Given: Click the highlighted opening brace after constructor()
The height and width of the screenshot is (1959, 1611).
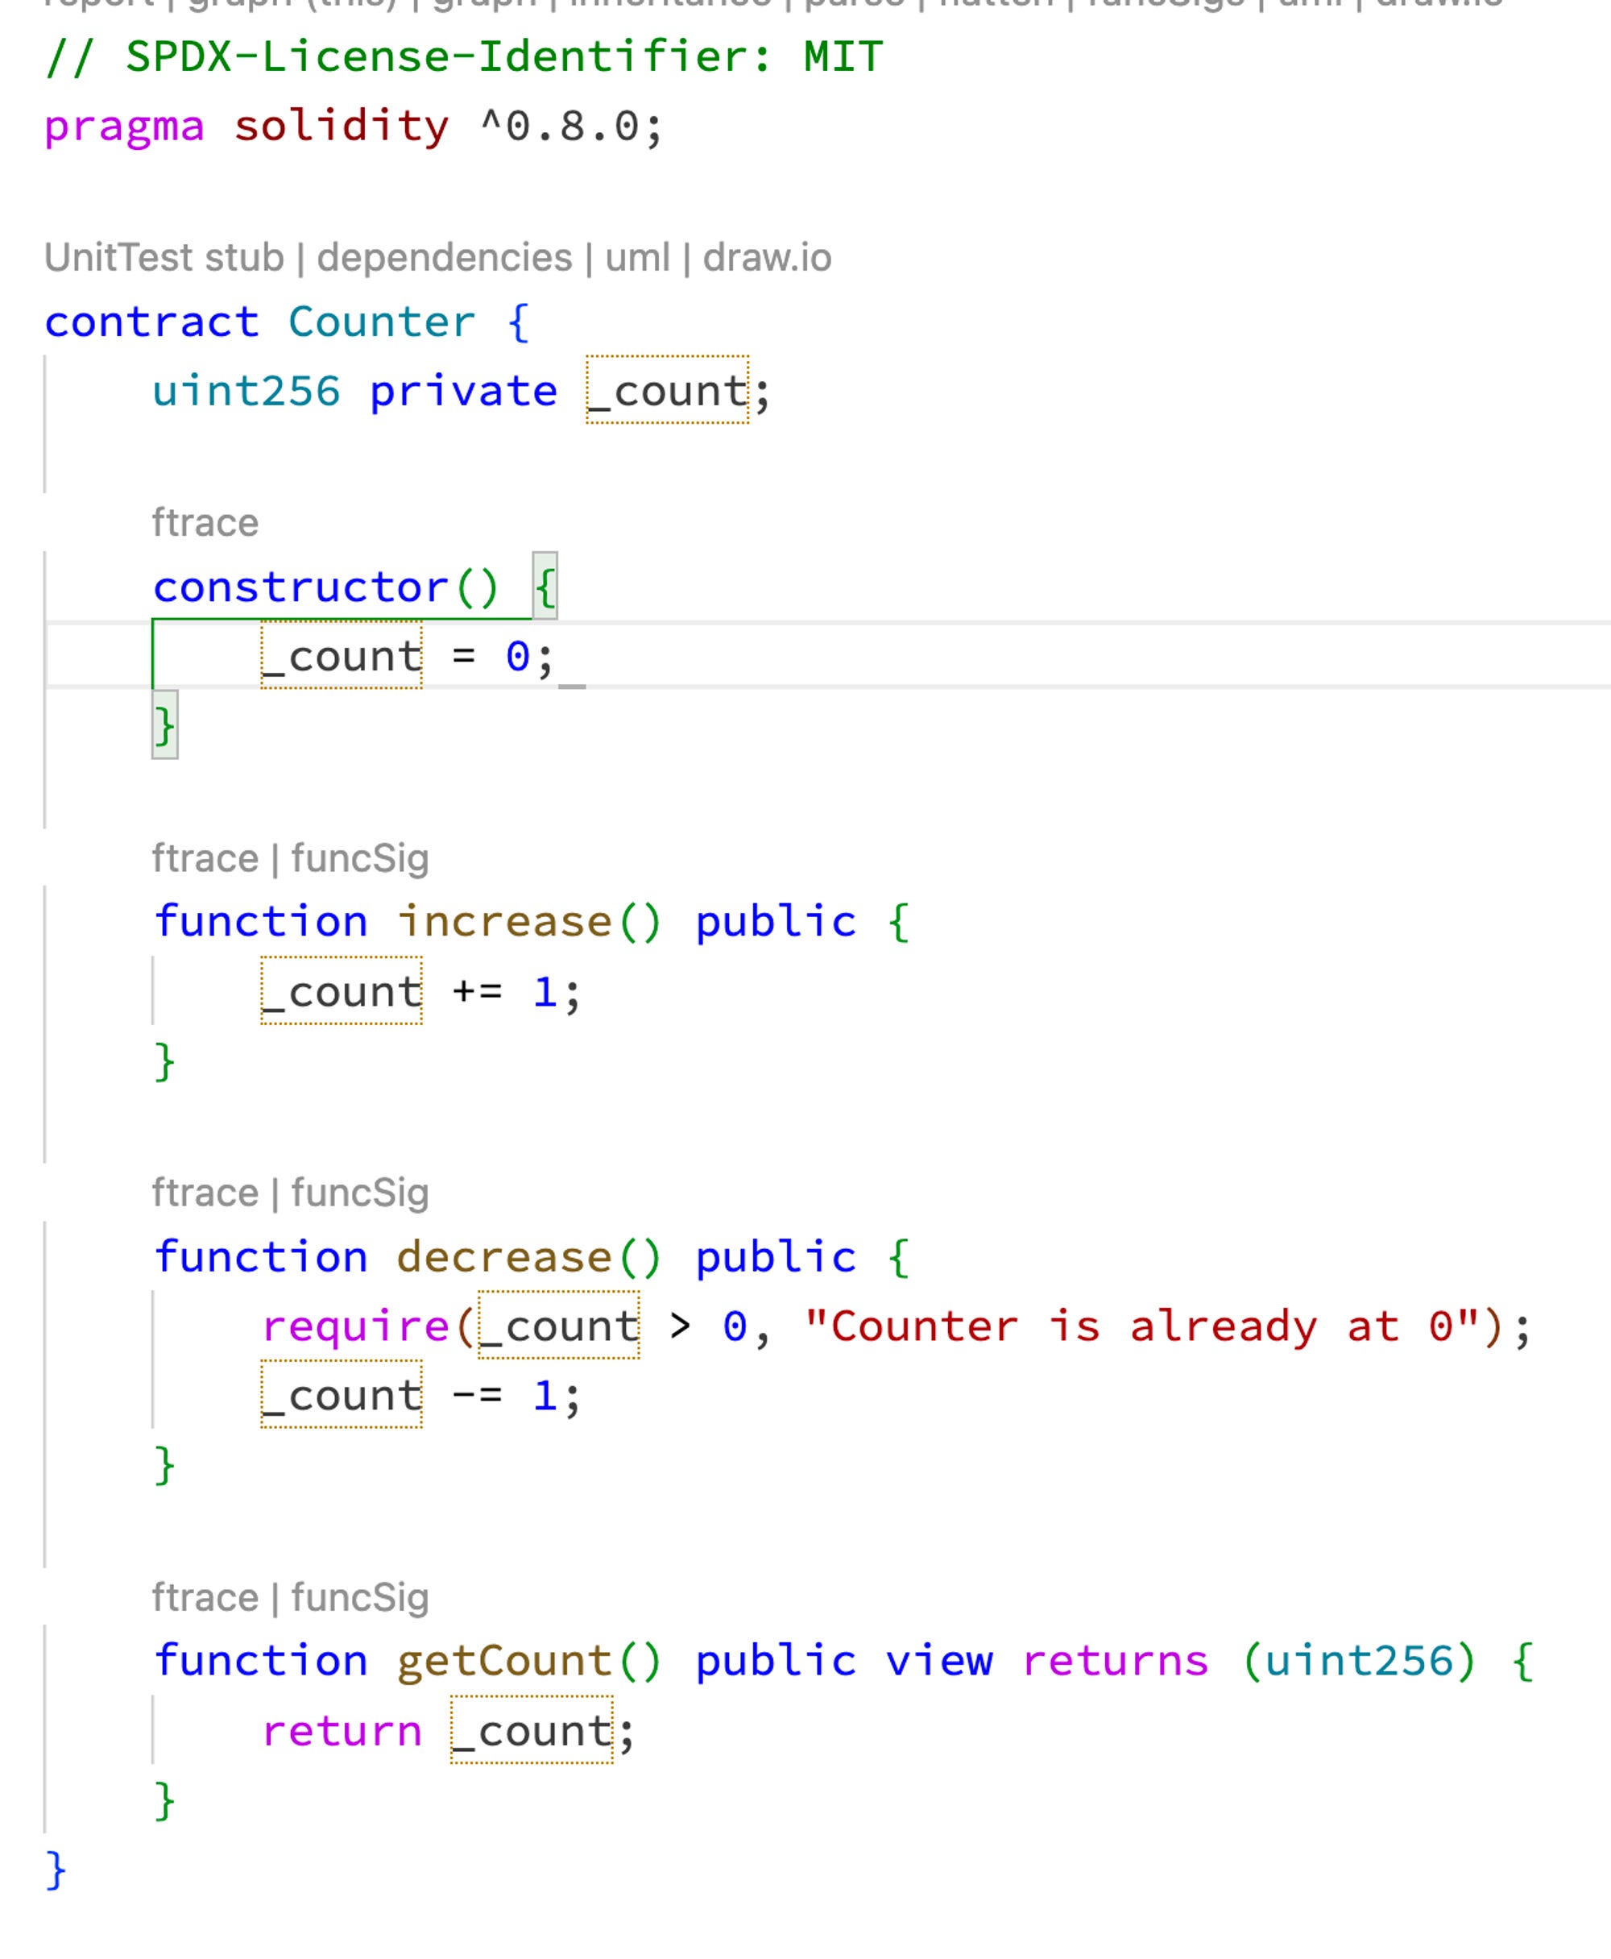Looking at the screenshot, I should [x=545, y=587].
